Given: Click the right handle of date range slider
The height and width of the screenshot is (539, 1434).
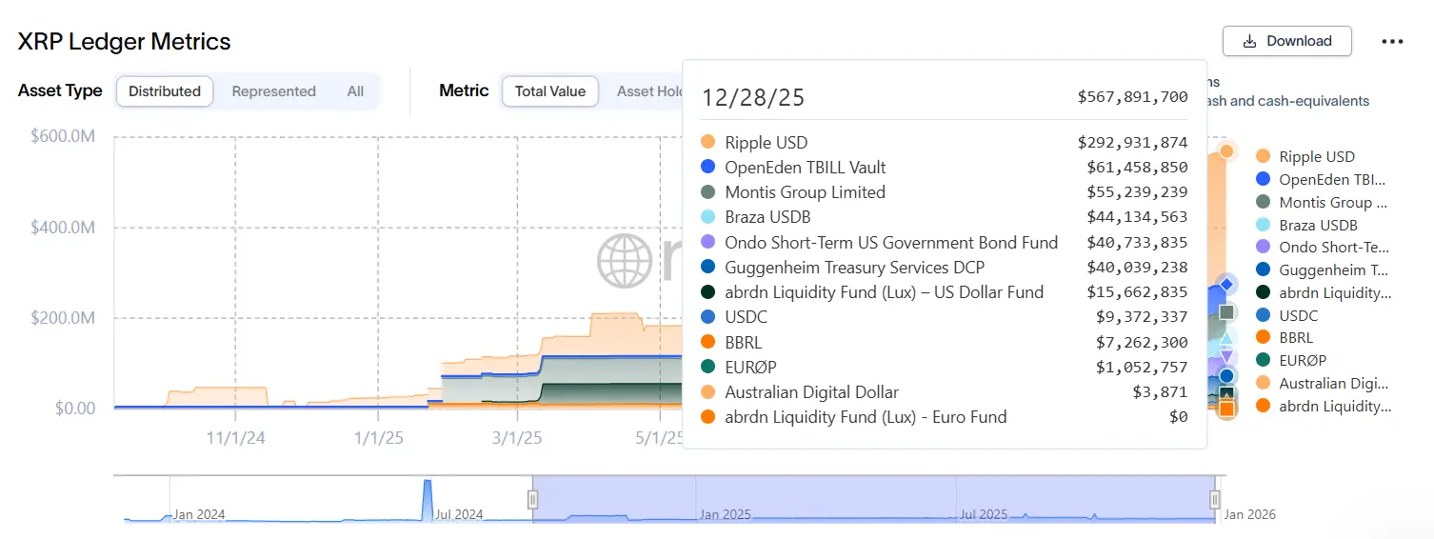Looking at the screenshot, I should [x=1215, y=499].
